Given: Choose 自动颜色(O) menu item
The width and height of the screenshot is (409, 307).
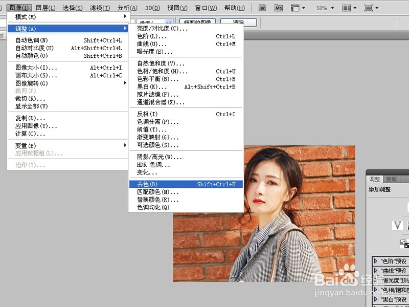Looking at the screenshot, I should pos(67,56).
